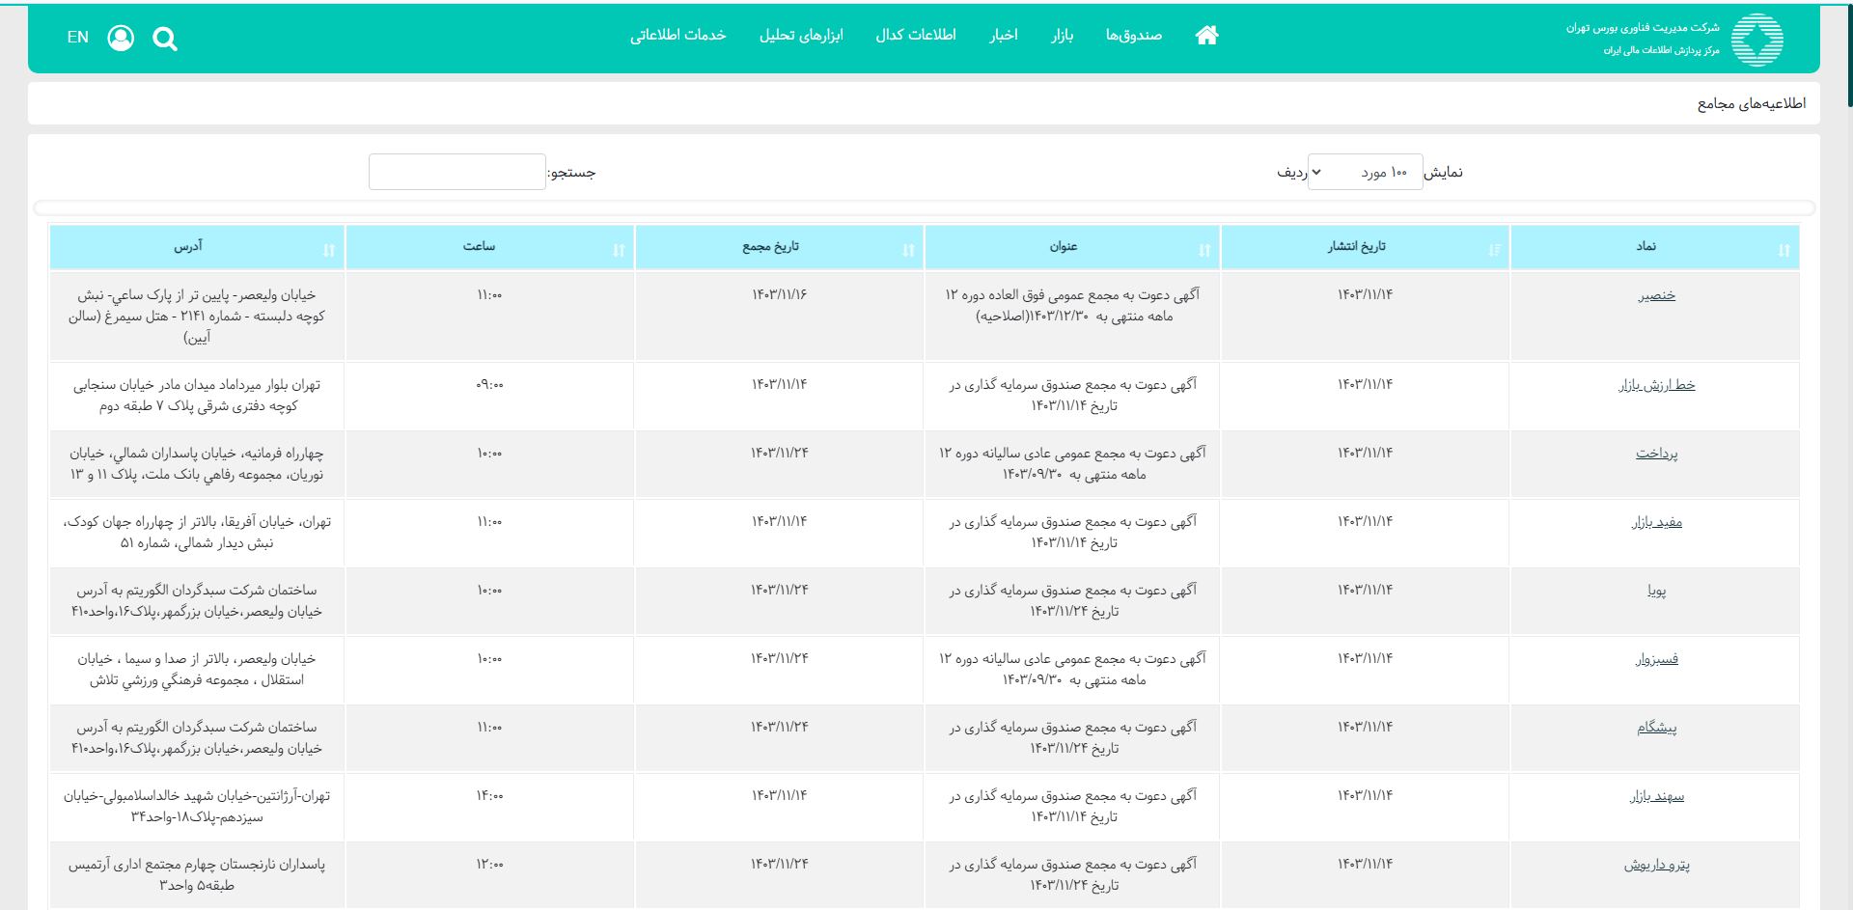Open the search magnifier icon in header
The height and width of the screenshot is (910, 1853).
165,39
